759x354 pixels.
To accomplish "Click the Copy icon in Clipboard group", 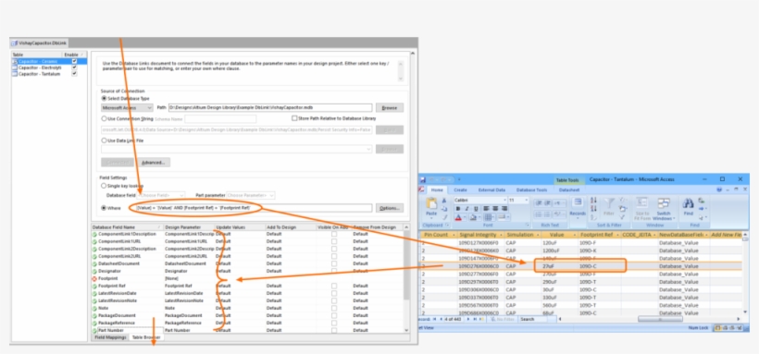I will coord(444,209).
